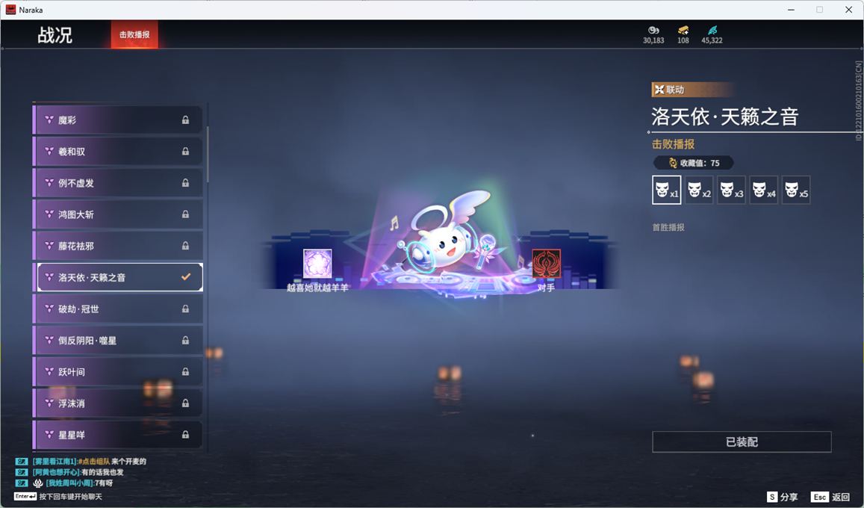Click lock icon on 藤花祛邪 row
This screenshot has height=508, width=864.
(186, 245)
